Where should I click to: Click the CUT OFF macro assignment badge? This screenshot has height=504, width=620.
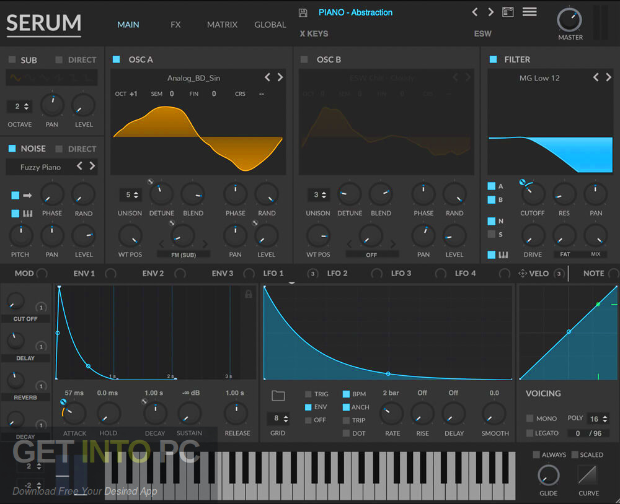tap(41, 307)
